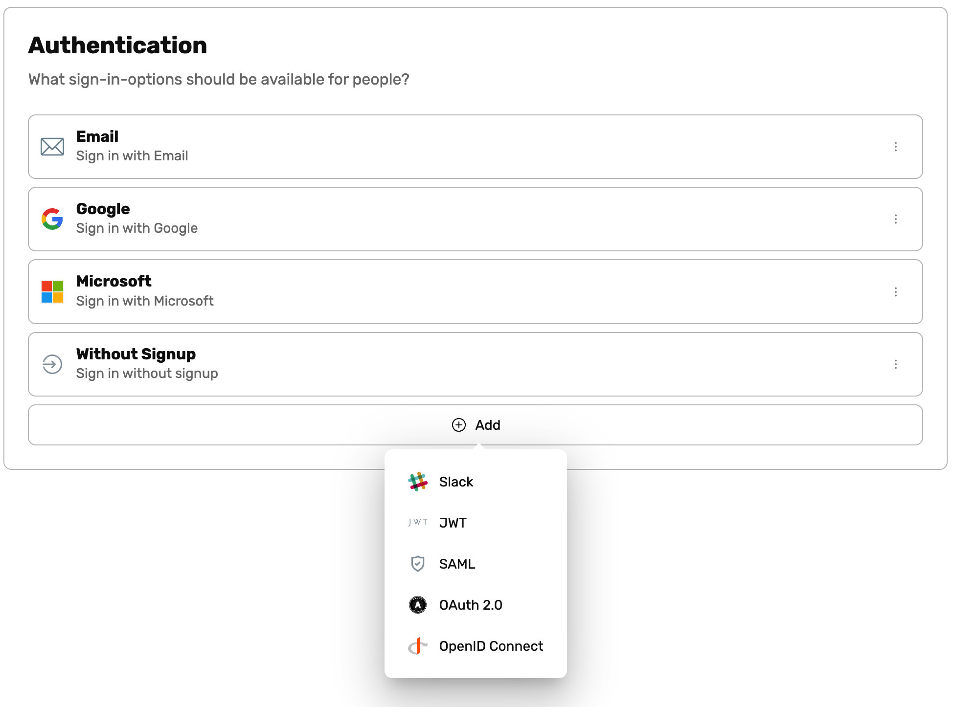Click the Slack icon in the Add menu
954x707 pixels.
[417, 481]
